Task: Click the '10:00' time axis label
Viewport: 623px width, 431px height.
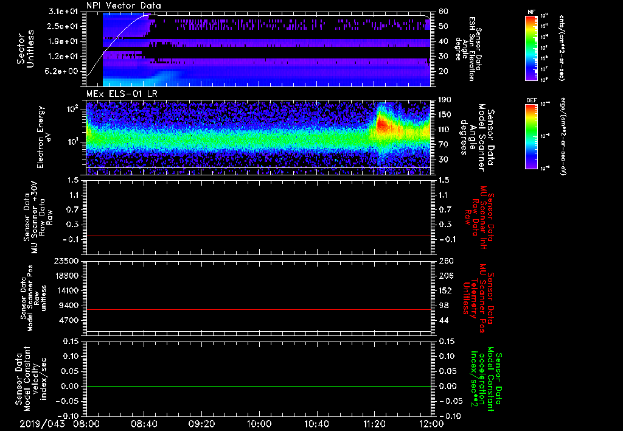Action: [259, 424]
